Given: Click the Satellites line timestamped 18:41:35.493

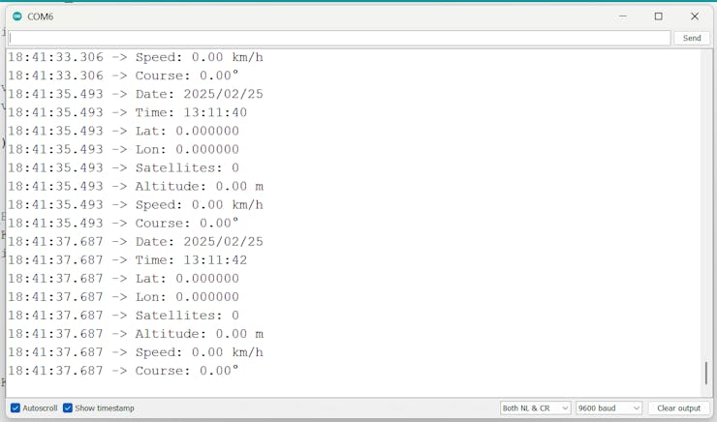Looking at the screenshot, I should point(123,167).
